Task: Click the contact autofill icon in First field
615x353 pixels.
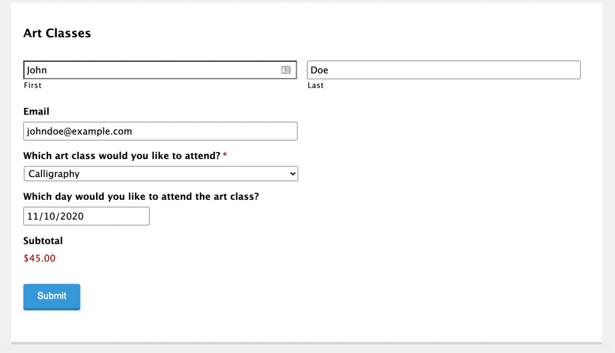Action: [x=286, y=70]
